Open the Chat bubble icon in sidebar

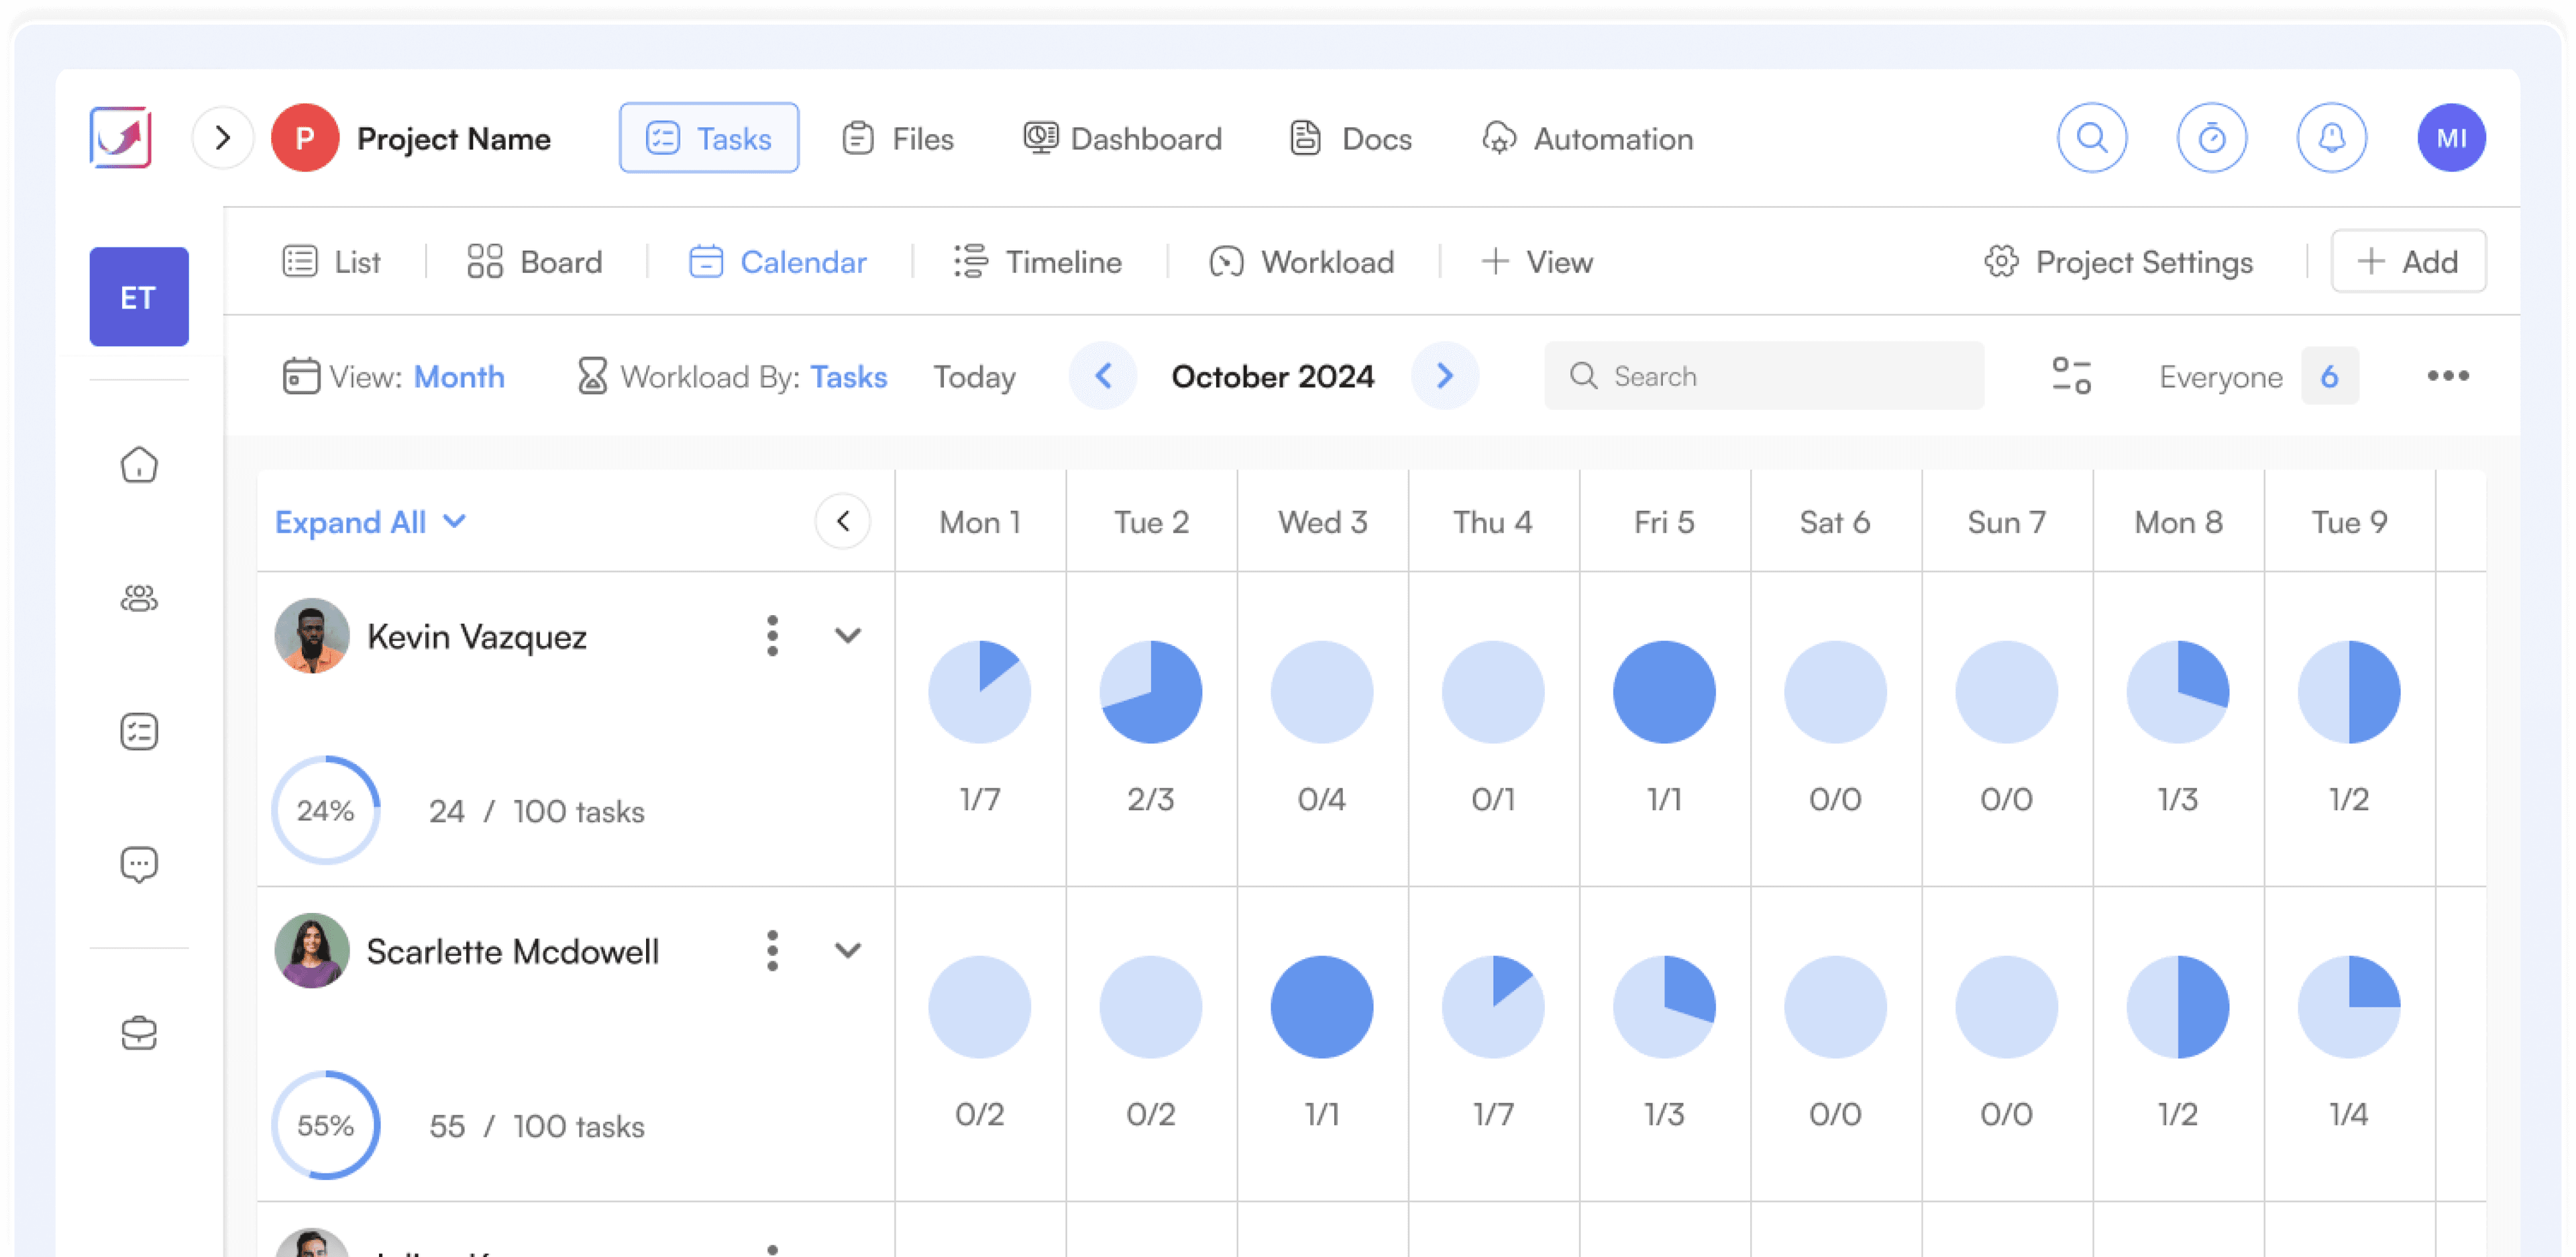click(139, 864)
